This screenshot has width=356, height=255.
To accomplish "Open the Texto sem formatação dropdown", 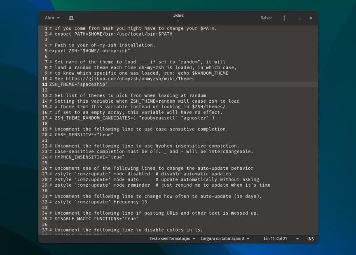I will pyautogui.click(x=172, y=239).
